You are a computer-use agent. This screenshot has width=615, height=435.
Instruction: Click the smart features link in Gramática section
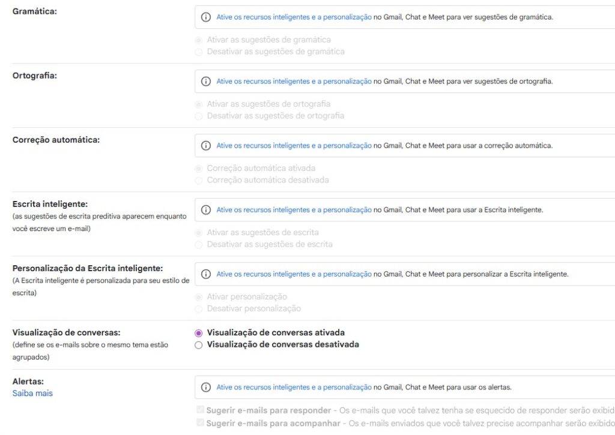(x=293, y=17)
